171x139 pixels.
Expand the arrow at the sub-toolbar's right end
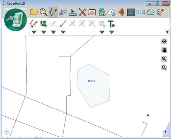coord(167,32)
